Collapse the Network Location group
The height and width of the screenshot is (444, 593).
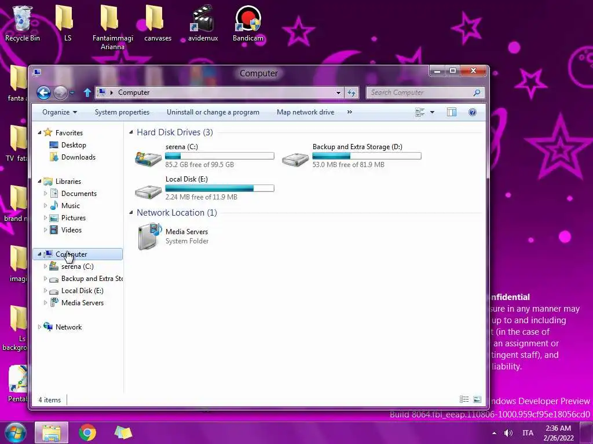pyautogui.click(x=131, y=213)
